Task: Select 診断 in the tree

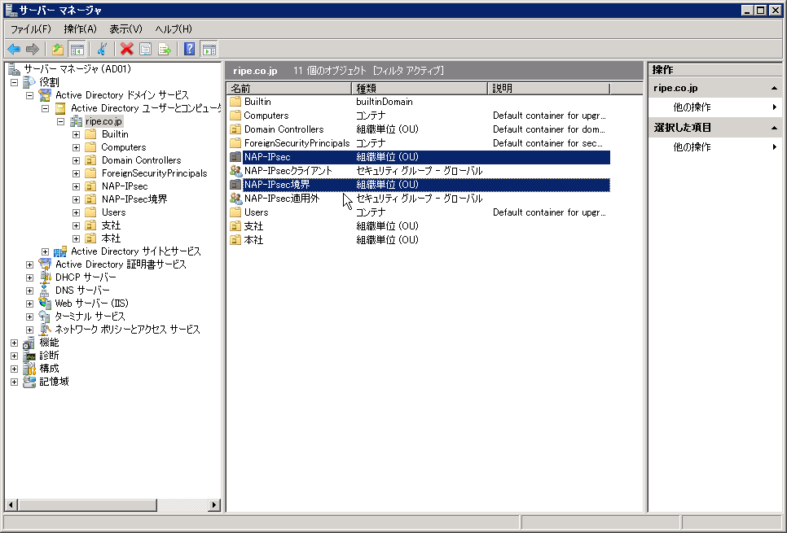Action: pyautogui.click(x=49, y=356)
